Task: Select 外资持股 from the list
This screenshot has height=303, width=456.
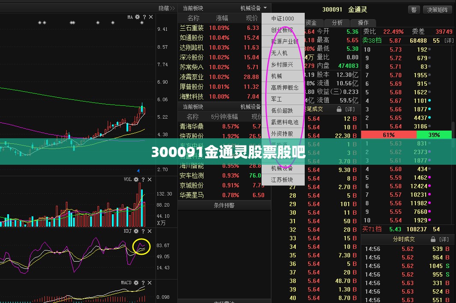Action: click(282, 134)
